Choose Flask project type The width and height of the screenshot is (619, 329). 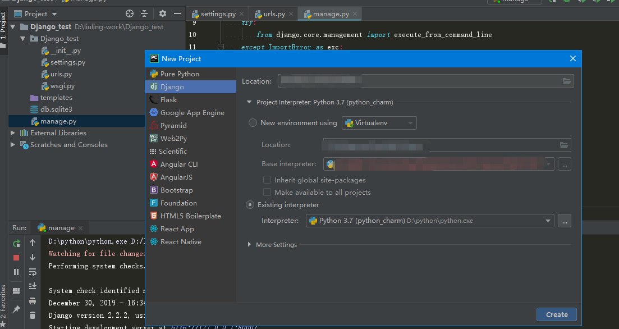(x=191, y=100)
